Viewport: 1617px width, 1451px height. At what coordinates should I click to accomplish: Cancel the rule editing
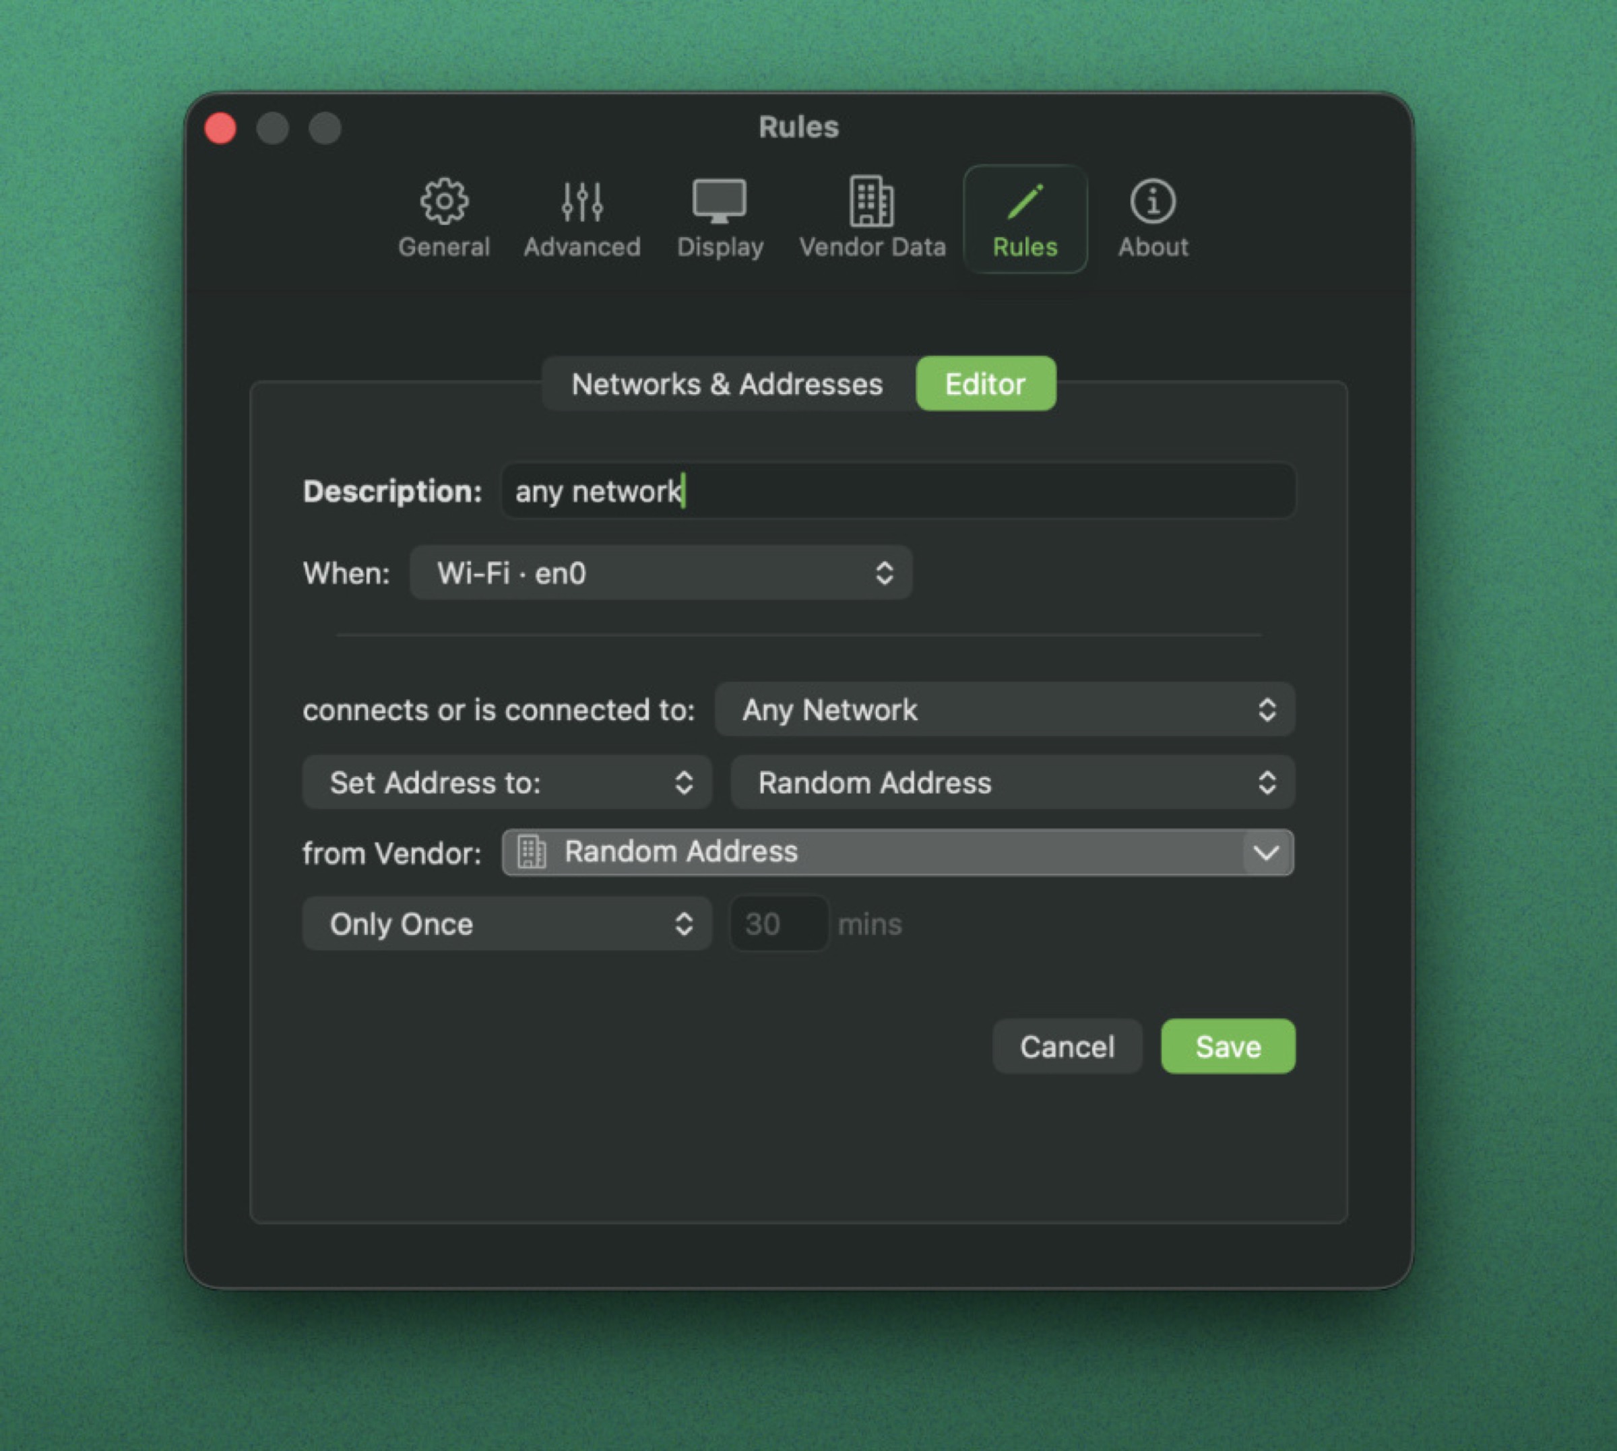1067,1047
